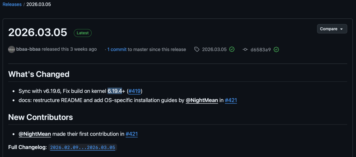This screenshot has width=356, height=157.
Task: Click the Compare button's caret arrow
Action: click(341, 29)
